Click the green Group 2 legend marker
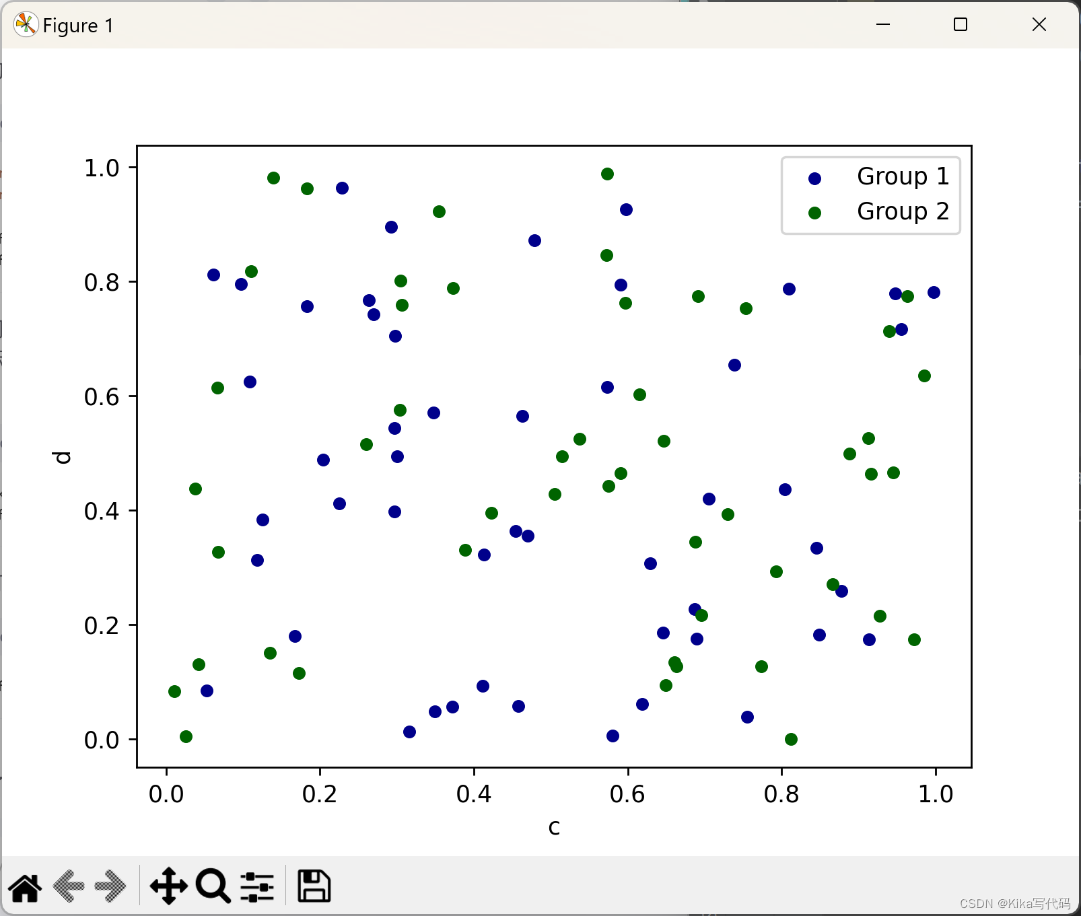Image resolution: width=1081 pixels, height=916 pixels. (814, 213)
